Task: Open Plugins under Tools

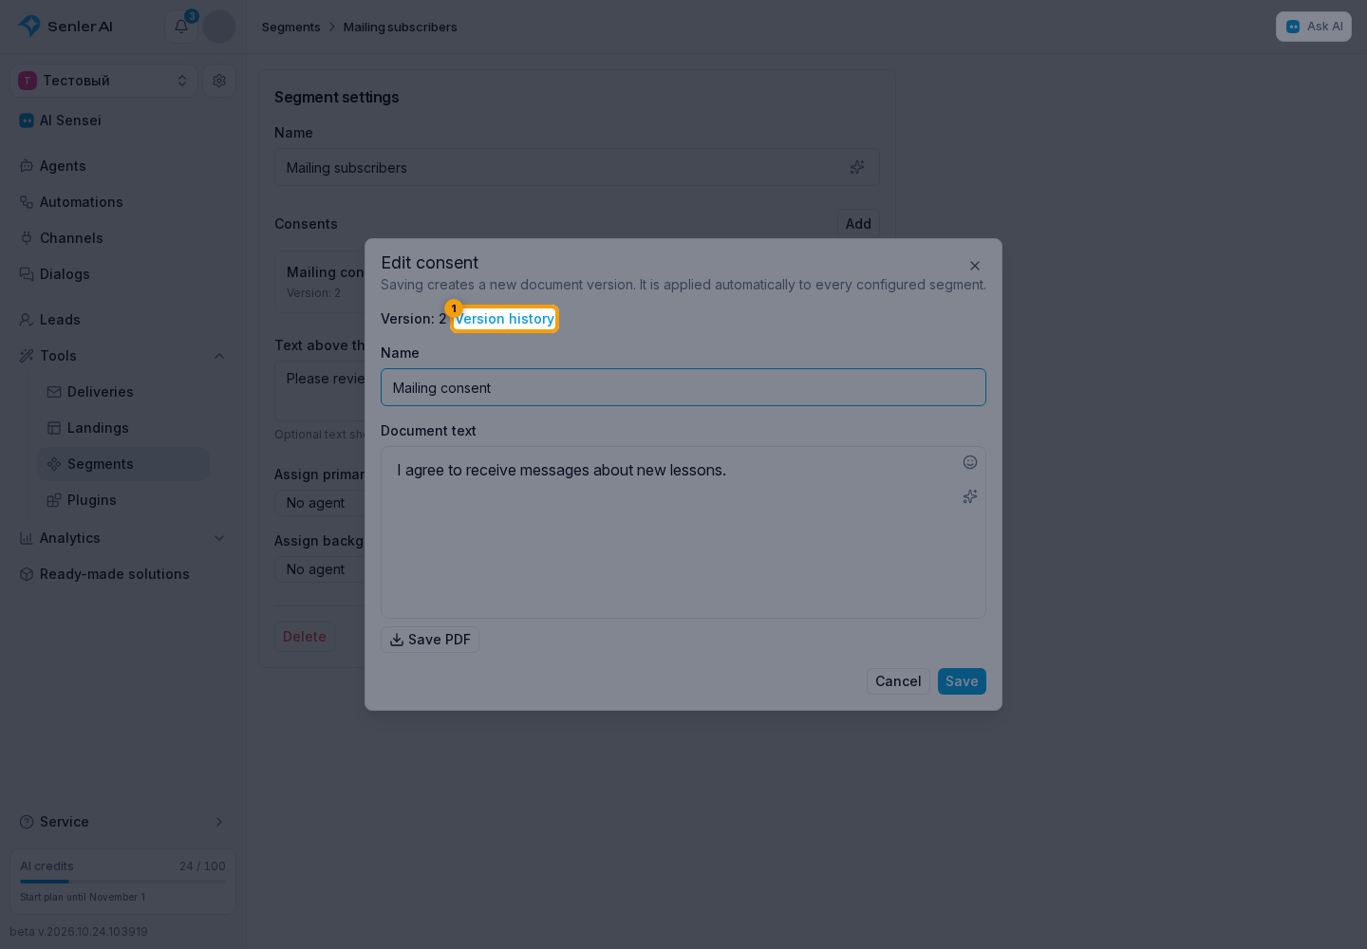Action: 123,500
